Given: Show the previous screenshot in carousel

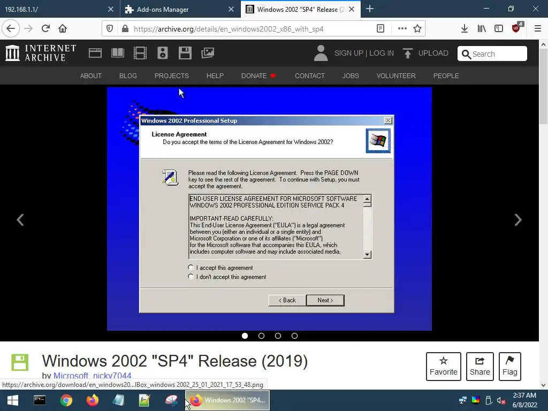Looking at the screenshot, I should pyautogui.click(x=20, y=220).
